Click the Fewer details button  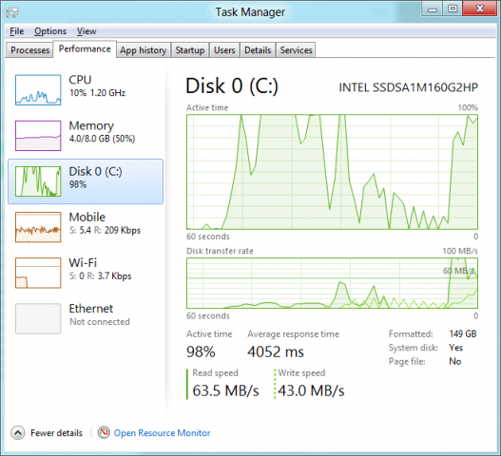47,433
